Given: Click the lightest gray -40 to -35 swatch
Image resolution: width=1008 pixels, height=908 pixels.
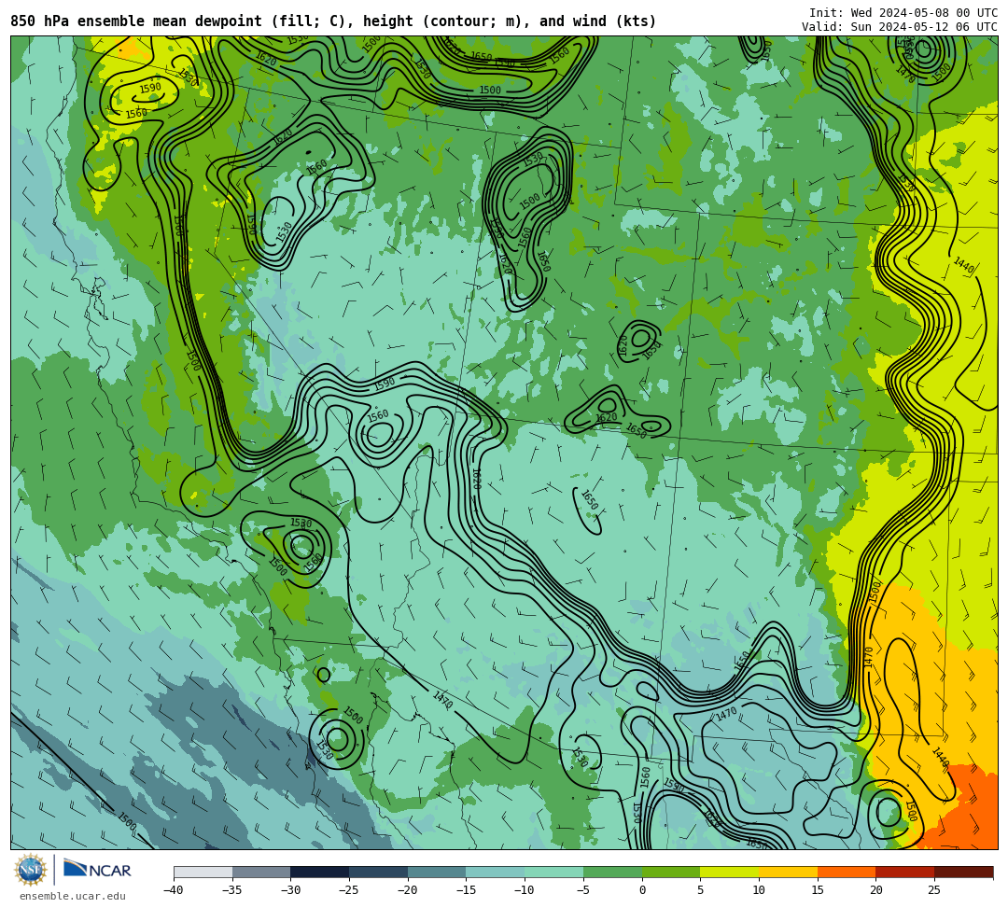Looking at the screenshot, I should [x=203, y=872].
